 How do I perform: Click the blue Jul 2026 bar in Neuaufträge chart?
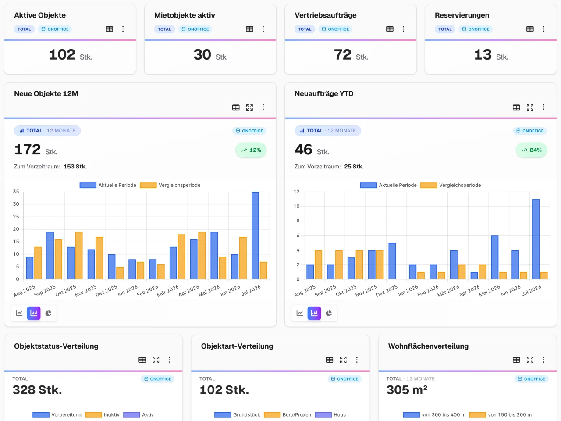[536, 239]
